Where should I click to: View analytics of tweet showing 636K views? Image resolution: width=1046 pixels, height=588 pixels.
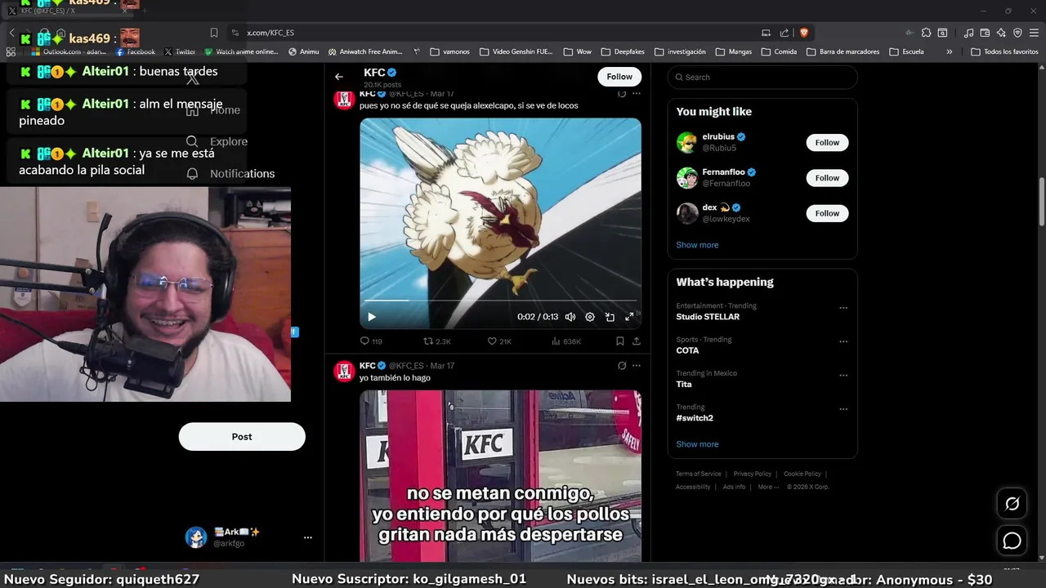[x=566, y=341]
